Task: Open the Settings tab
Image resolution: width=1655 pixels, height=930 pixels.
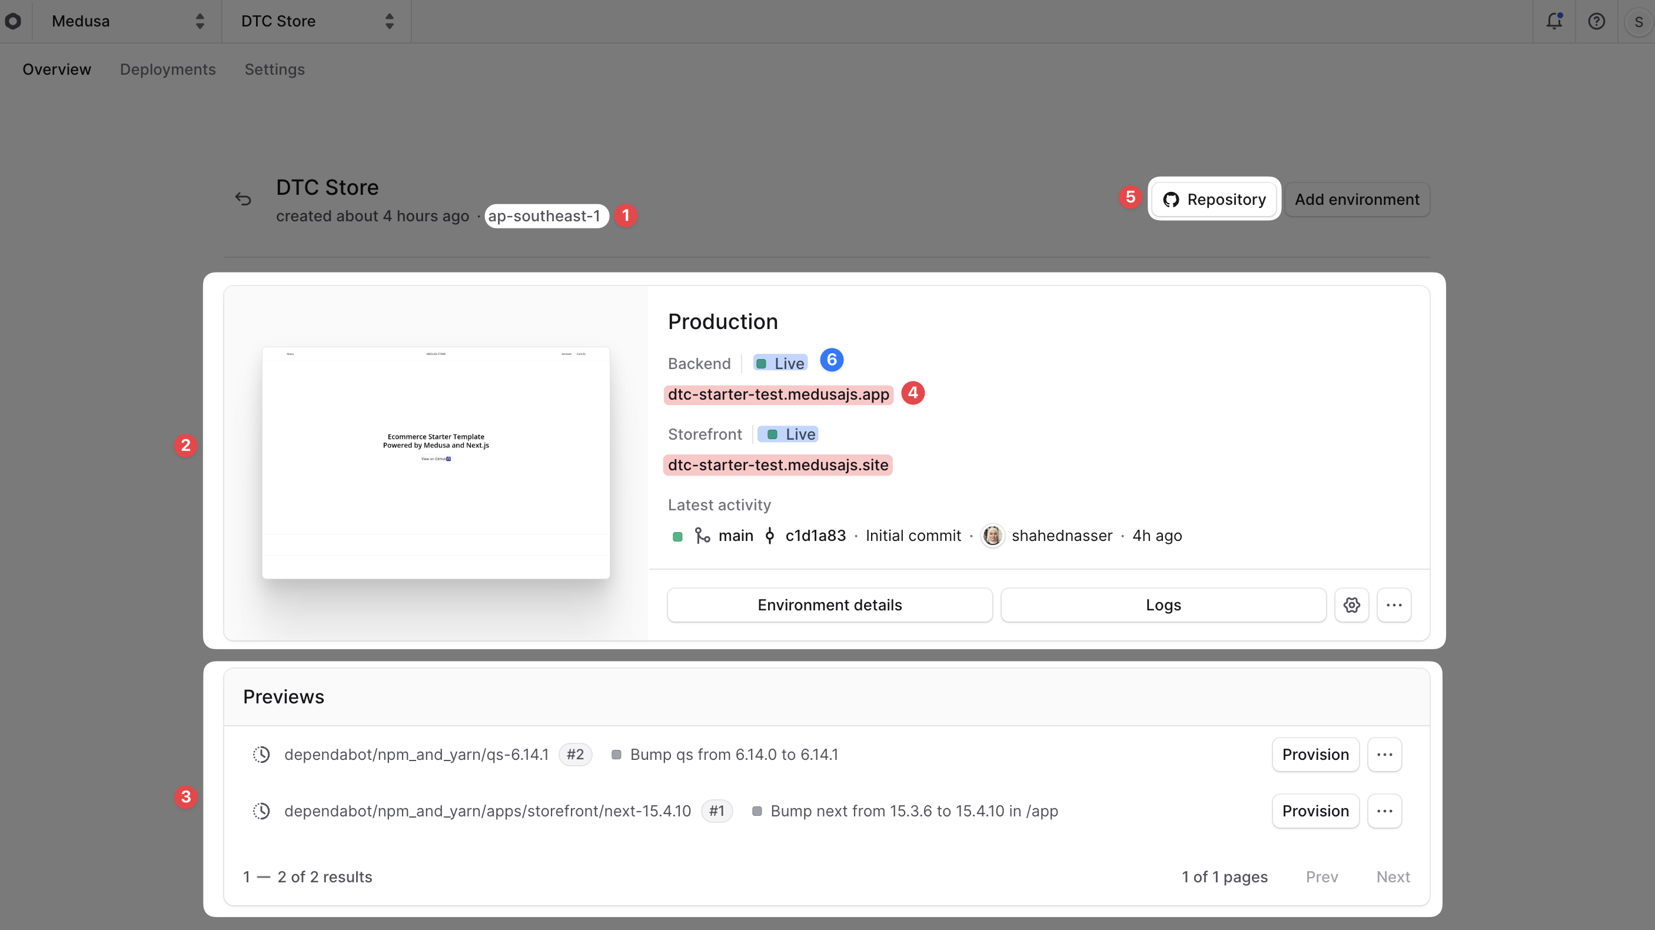Action: click(x=274, y=69)
